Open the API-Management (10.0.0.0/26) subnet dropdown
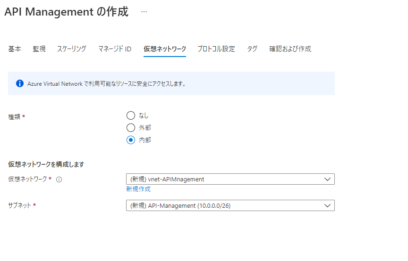Image resolution: width=408 pixels, height=261 pixels. click(230, 205)
